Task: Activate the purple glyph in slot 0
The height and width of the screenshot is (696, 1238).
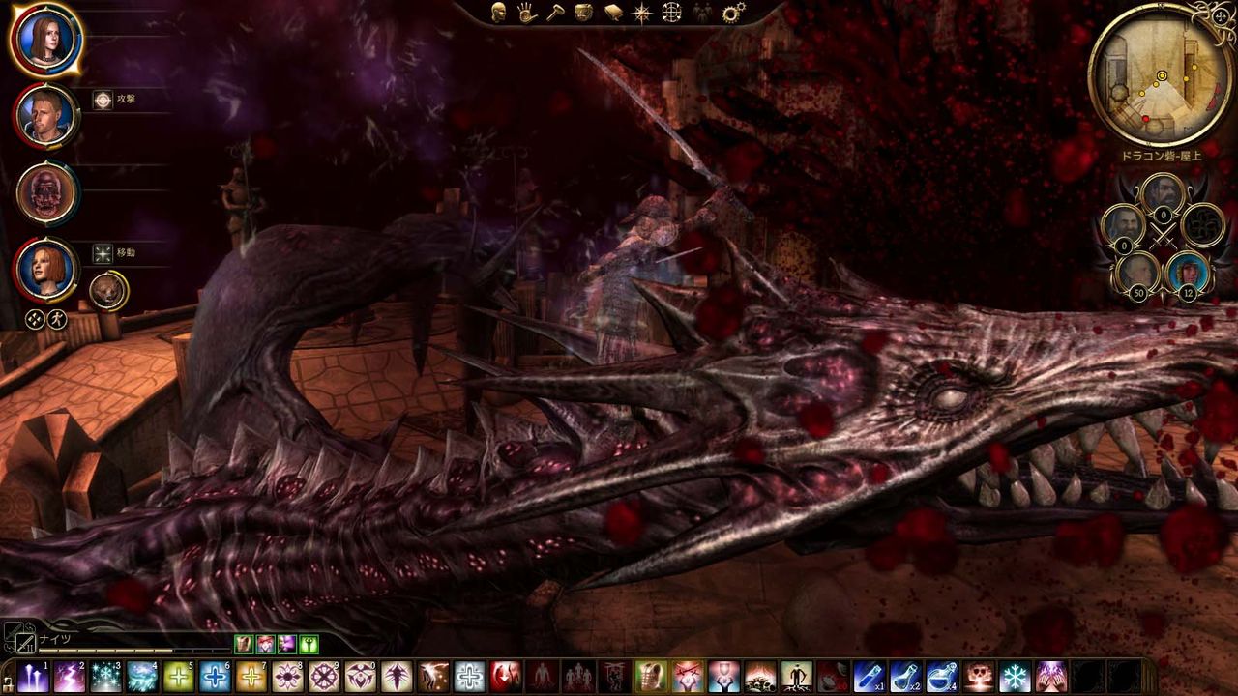Action: [x=360, y=677]
